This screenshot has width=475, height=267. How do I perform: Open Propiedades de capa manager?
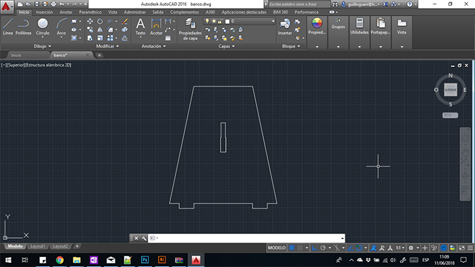[x=190, y=29]
